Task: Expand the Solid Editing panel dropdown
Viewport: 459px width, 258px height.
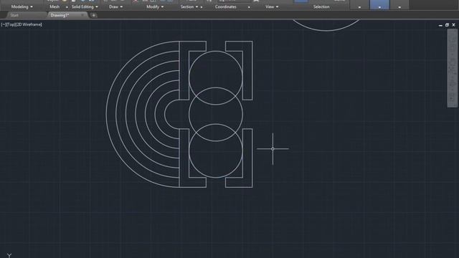Action: coord(85,6)
